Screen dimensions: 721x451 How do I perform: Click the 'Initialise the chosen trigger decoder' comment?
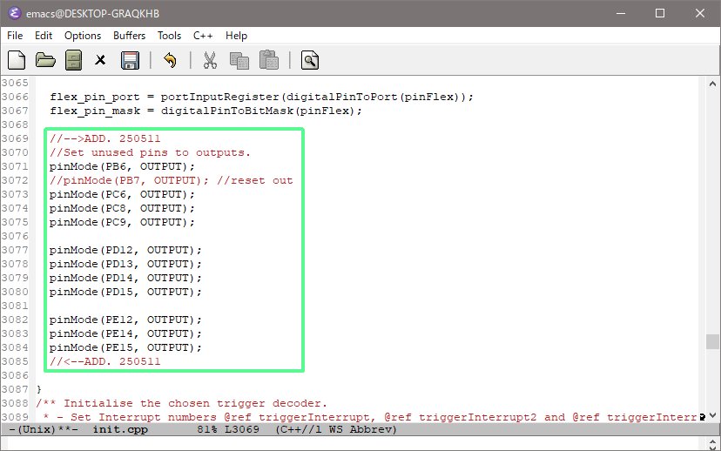[182, 403]
